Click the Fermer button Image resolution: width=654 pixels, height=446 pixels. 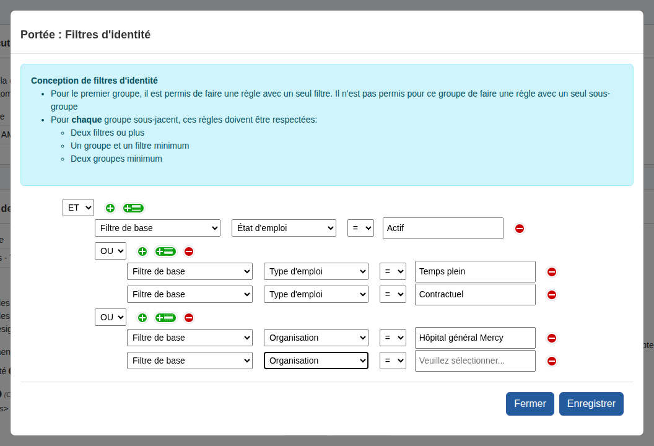[x=530, y=404]
